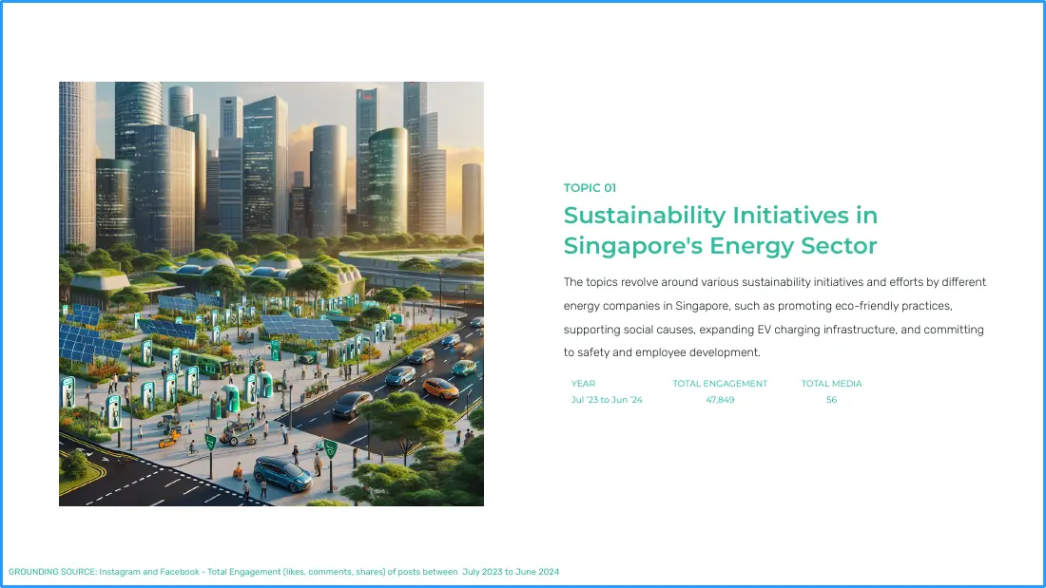This screenshot has height=588, width=1046.
Task: Select the total media value '56'
Action: [x=831, y=400]
